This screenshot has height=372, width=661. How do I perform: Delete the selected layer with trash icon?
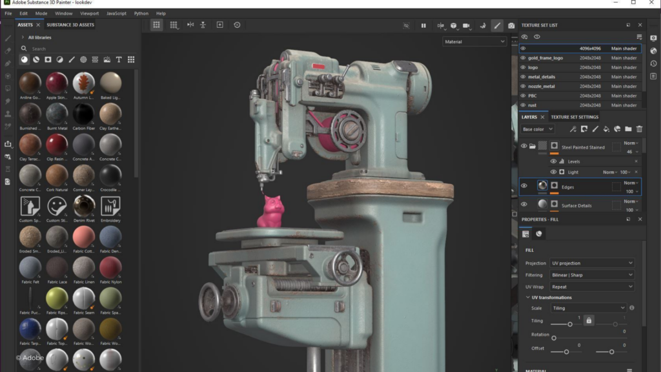(640, 129)
